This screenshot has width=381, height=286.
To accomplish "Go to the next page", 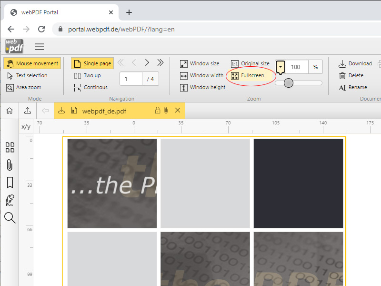I will tap(147, 63).
